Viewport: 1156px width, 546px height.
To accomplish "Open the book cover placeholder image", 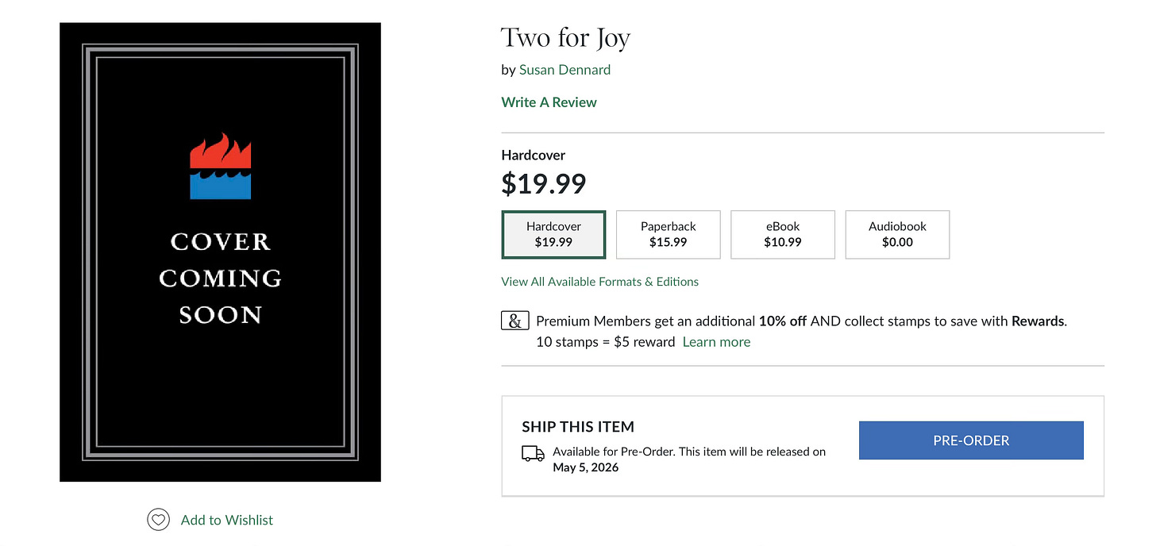I will 221,252.
